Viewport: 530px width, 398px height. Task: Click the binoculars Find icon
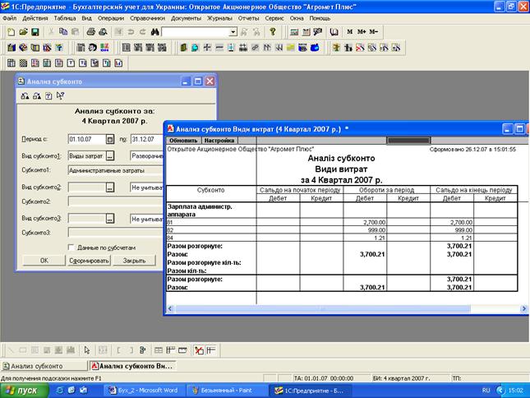(x=154, y=32)
